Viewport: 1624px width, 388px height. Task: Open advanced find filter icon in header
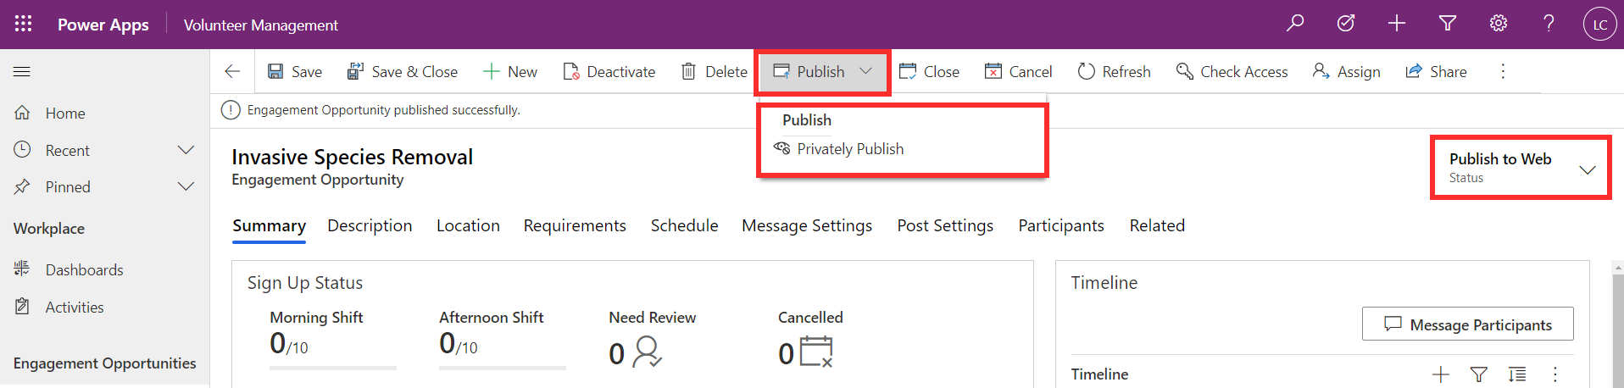pos(1448,24)
